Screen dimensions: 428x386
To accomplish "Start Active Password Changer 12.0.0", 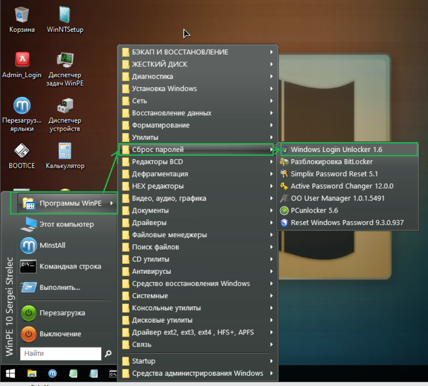I will [347, 186].
